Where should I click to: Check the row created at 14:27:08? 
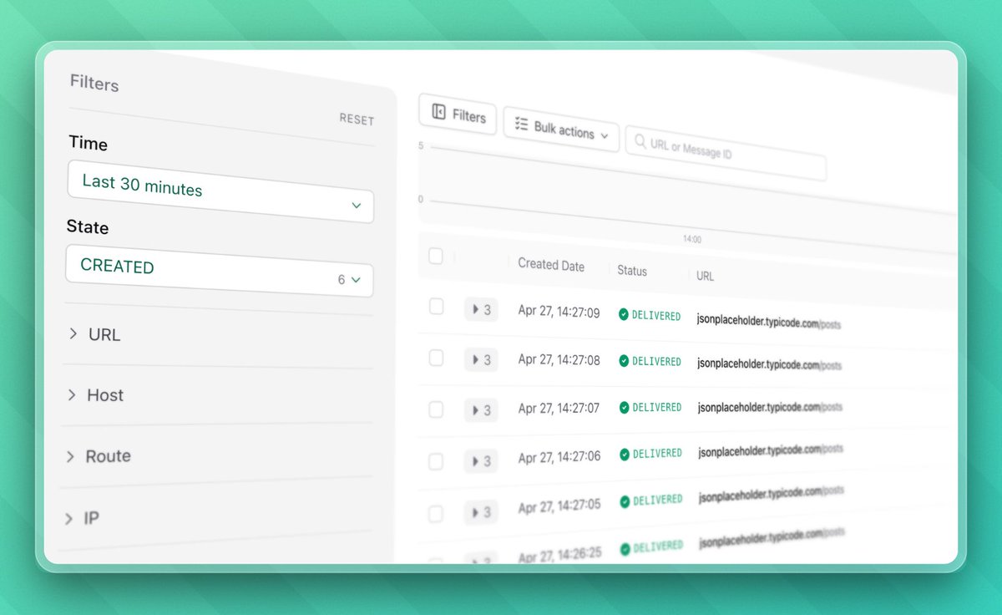click(436, 358)
